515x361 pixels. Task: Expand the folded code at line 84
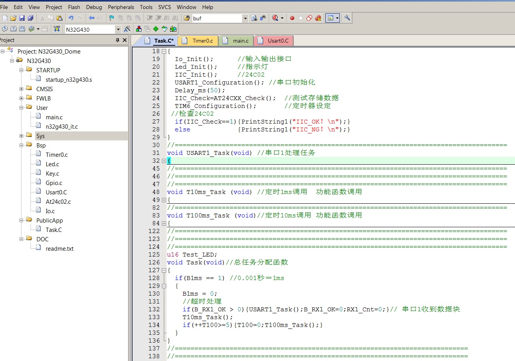(164, 223)
